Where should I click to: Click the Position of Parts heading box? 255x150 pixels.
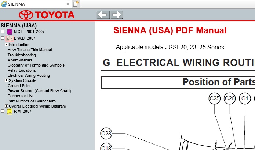pos(178,82)
